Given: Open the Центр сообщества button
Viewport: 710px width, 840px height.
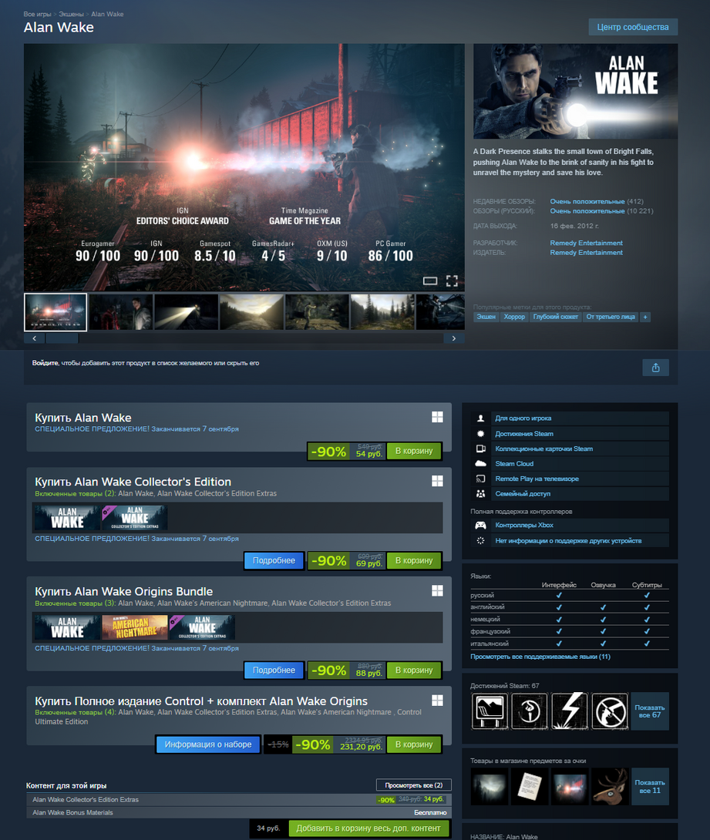Looking at the screenshot, I should tap(633, 27).
